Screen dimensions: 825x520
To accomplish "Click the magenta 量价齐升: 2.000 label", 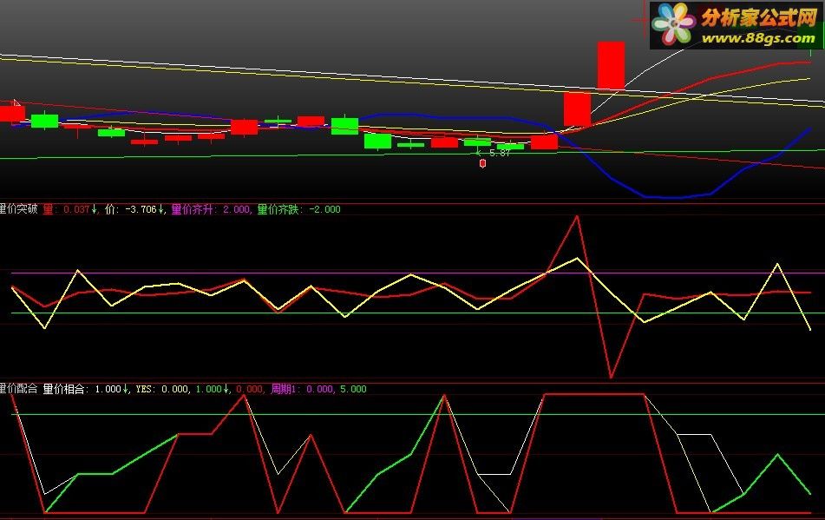I will pos(211,209).
